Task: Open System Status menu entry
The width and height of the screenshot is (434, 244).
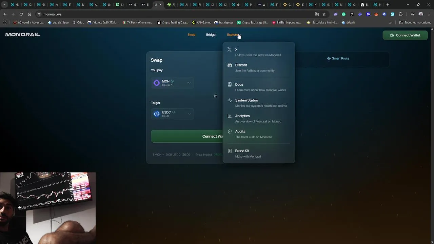Action: pos(259,103)
